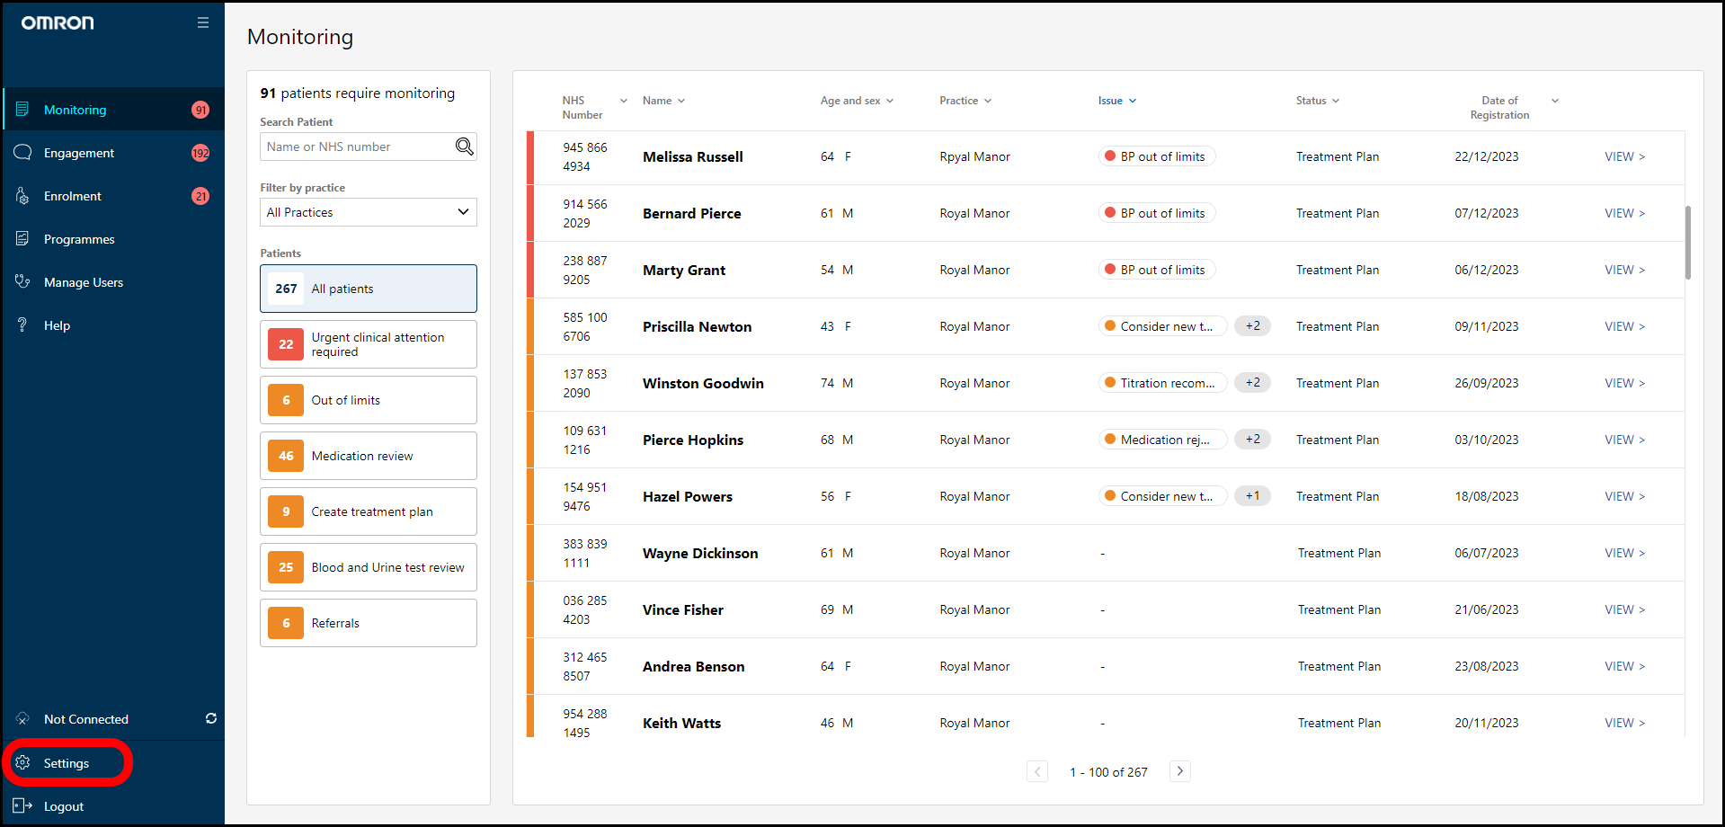Click the hamburger menu icon beside Omron logo

pos(203,22)
